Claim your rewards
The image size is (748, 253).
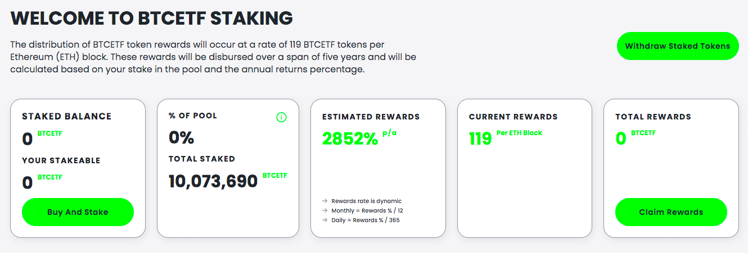click(x=671, y=212)
